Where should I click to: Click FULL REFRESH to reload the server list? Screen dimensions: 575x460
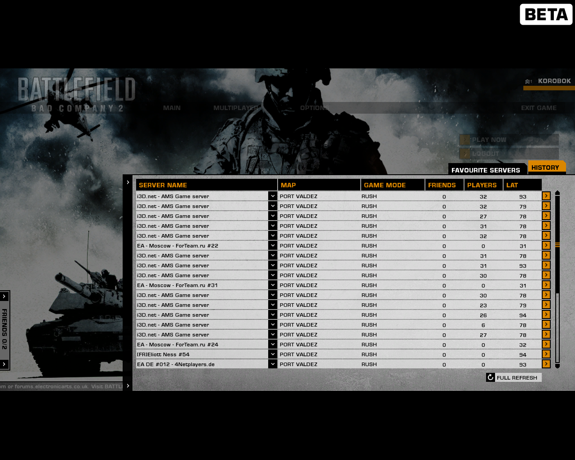tap(514, 377)
